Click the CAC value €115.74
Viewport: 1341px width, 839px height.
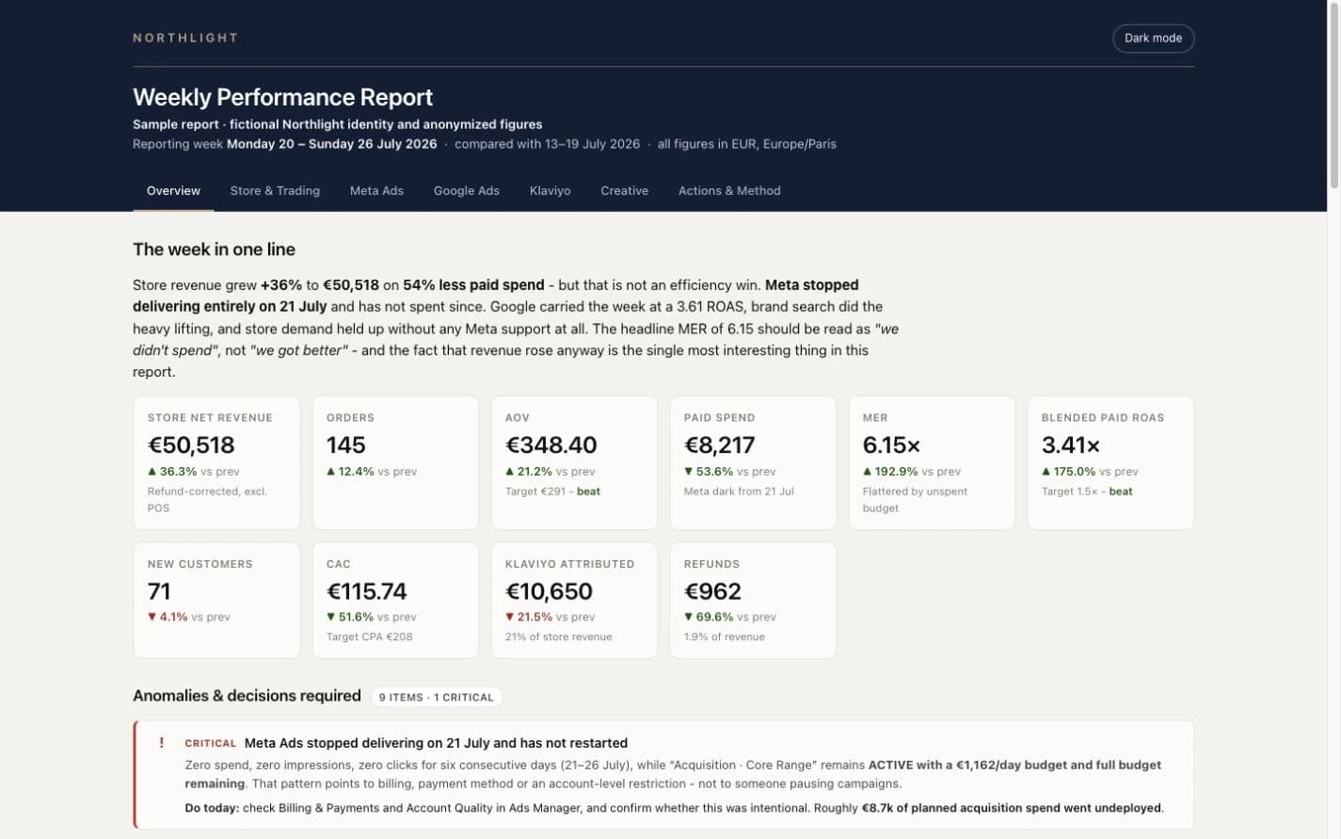coord(366,591)
